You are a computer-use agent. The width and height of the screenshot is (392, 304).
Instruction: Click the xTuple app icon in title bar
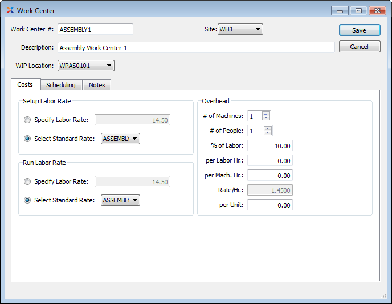[x=10, y=10]
